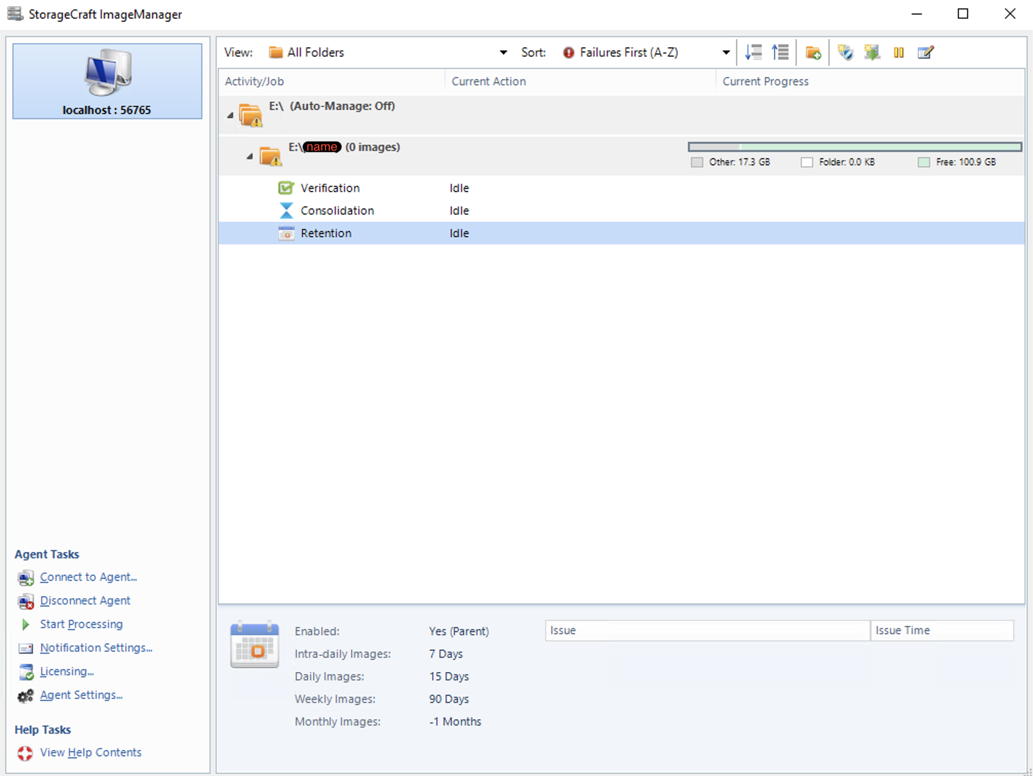Click the green-arrow download job toolbar icon
Viewport: 1033px width, 776px height.
(x=872, y=52)
